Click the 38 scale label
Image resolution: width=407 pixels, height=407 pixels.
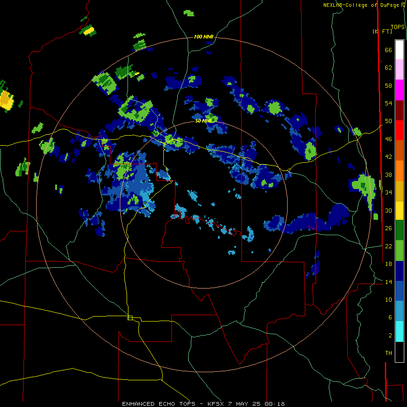[x=388, y=175]
